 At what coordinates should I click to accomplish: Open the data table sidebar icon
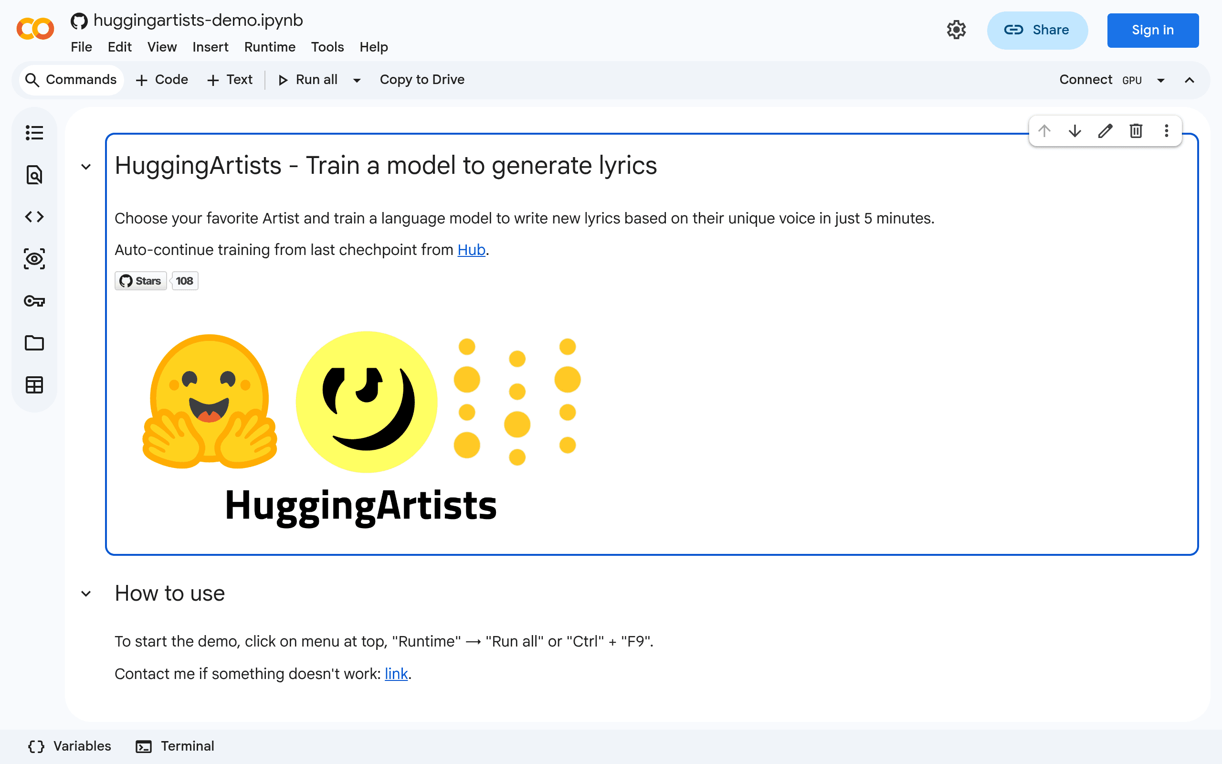[x=34, y=385]
